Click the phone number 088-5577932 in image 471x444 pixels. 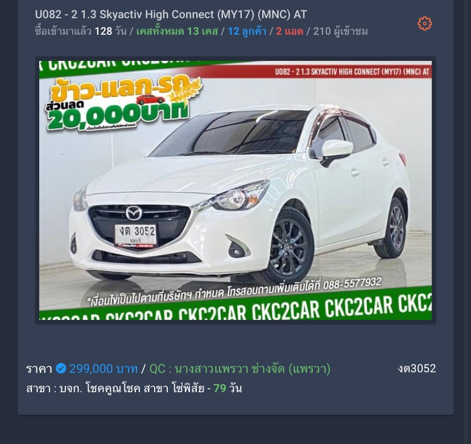[352, 283]
